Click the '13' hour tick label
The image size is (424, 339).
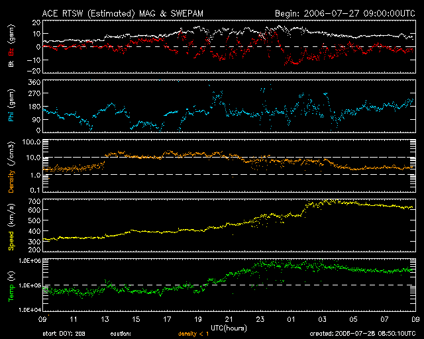pyautogui.click(x=105, y=319)
